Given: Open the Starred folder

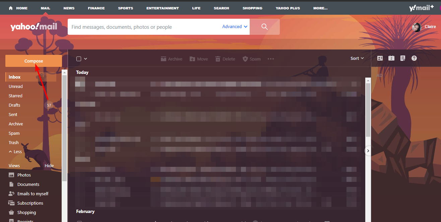Looking at the screenshot, I should 15,96.
